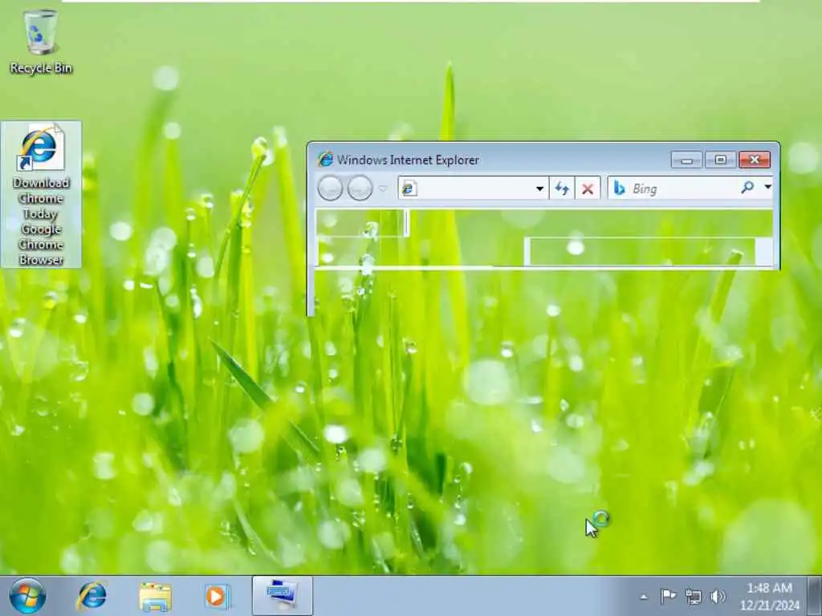Viewport: 822px width, 616px height.
Task: Minimize the Windows Internet Explorer window
Action: coord(686,160)
